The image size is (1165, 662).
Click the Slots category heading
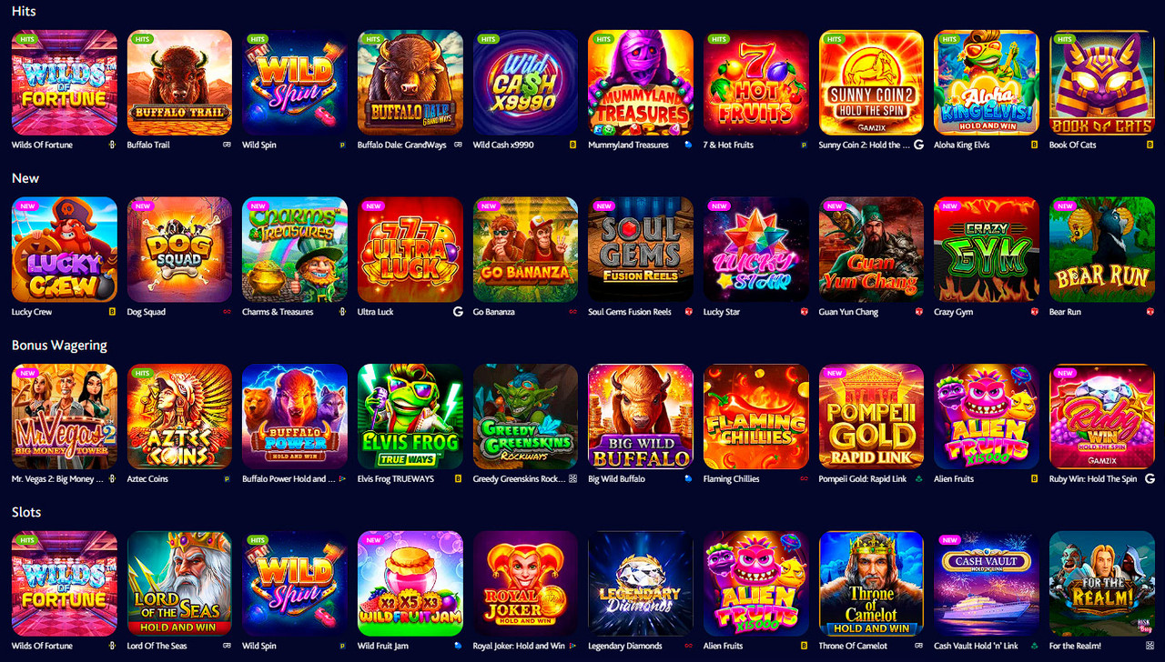[26, 512]
